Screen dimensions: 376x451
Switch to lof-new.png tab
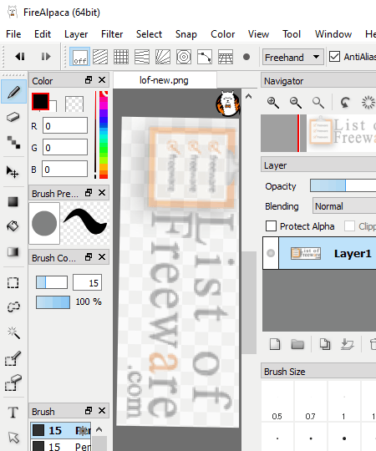(165, 80)
